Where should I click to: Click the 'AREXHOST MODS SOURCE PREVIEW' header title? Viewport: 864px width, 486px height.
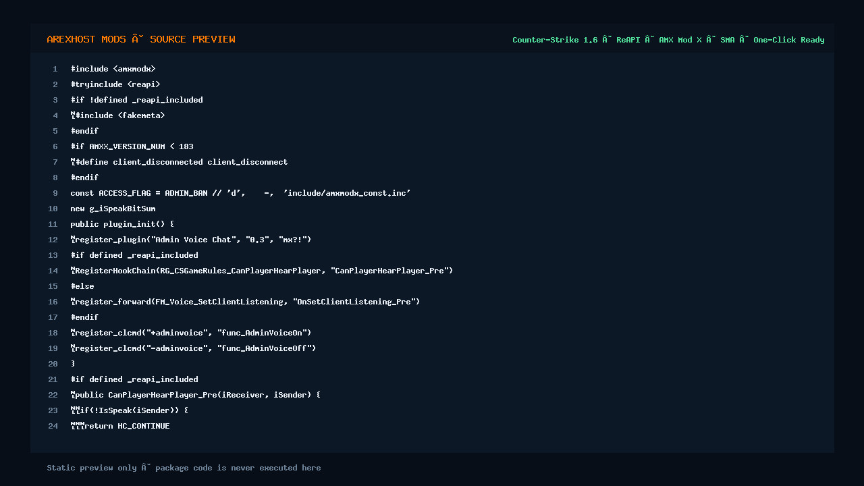pyautogui.click(x=141, y=40)
